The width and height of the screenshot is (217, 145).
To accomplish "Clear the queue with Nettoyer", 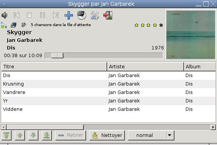I will (x=107, y=135).
